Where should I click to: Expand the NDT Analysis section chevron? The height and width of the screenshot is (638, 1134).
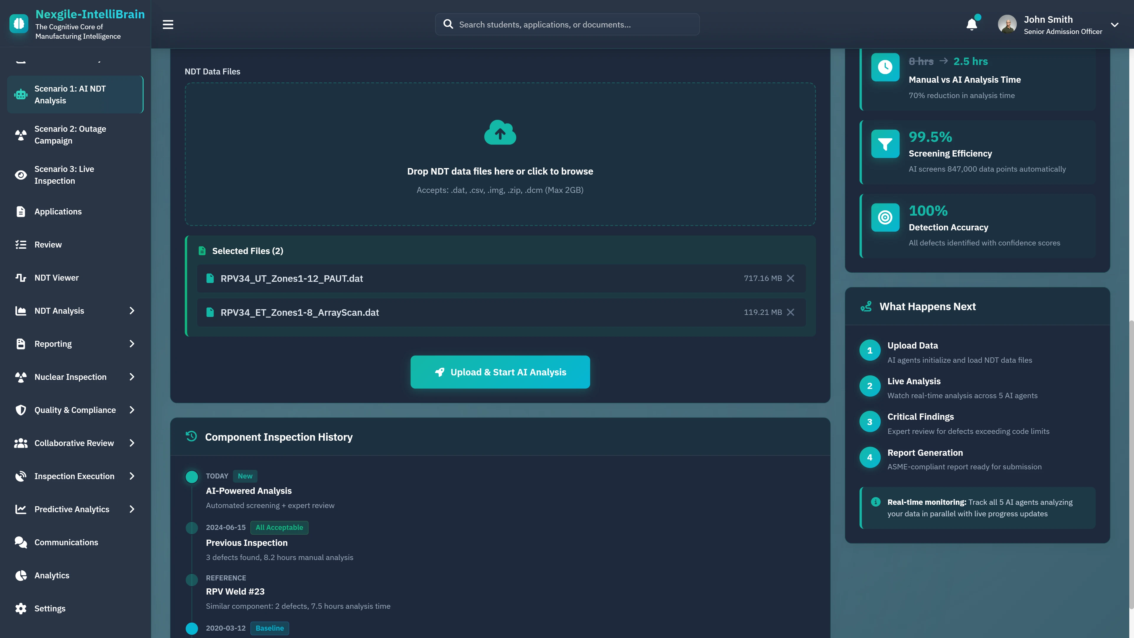(x=132, y=310)
